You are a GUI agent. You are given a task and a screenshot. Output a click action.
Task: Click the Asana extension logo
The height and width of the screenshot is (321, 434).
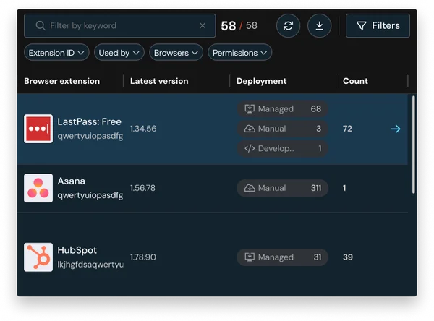[38, 188]
